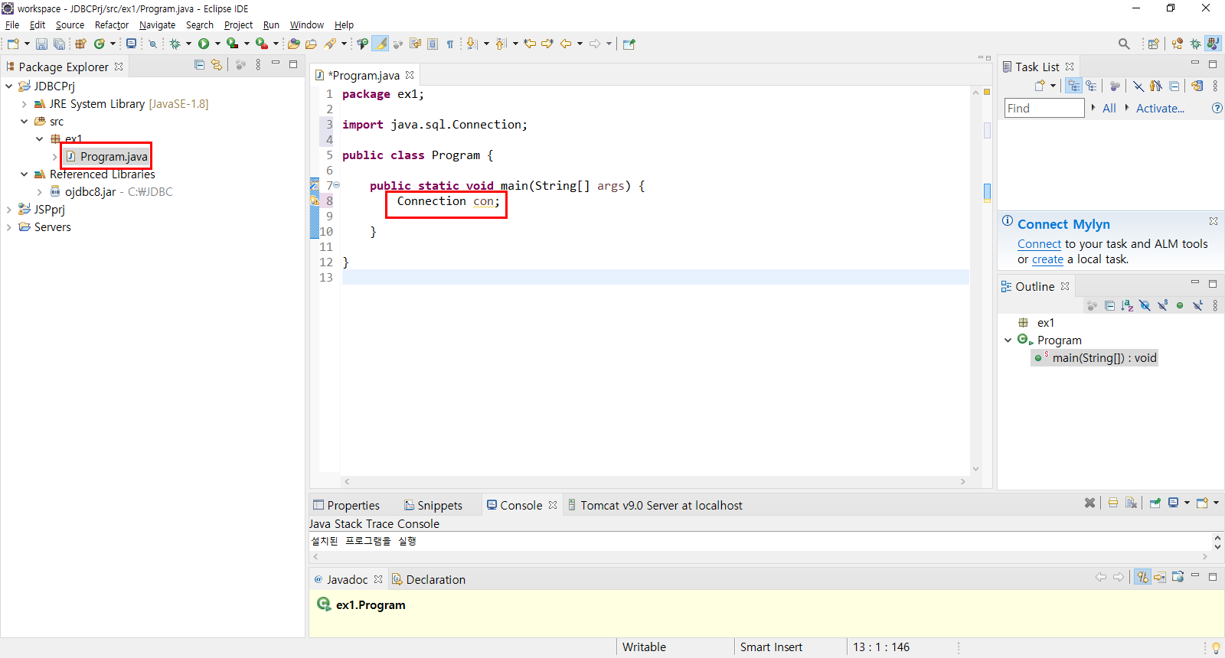Click the Pin Editor icon
Screen dimensions: 1225x658
tap(629, 44)
